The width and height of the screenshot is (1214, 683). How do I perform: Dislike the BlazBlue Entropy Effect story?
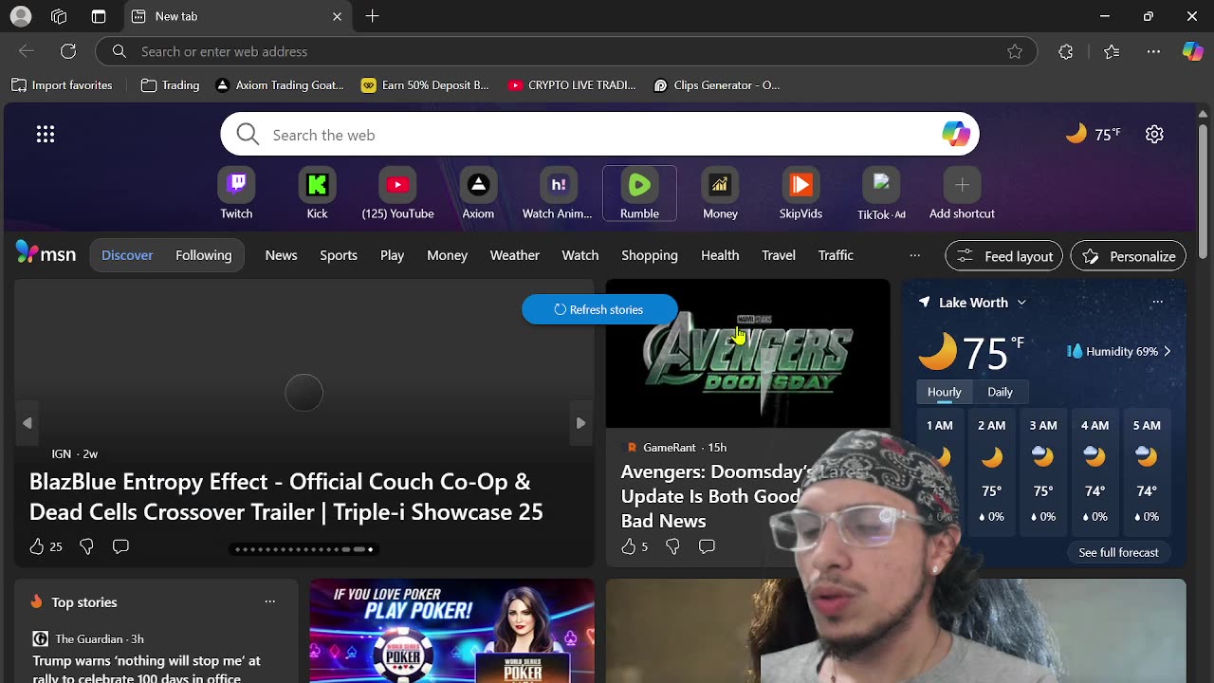[86, 546]
